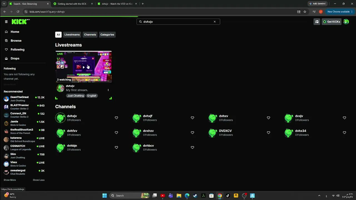Follow the dvhxjf channel with heart
This screenshot has height=200, width=356.
192,118
